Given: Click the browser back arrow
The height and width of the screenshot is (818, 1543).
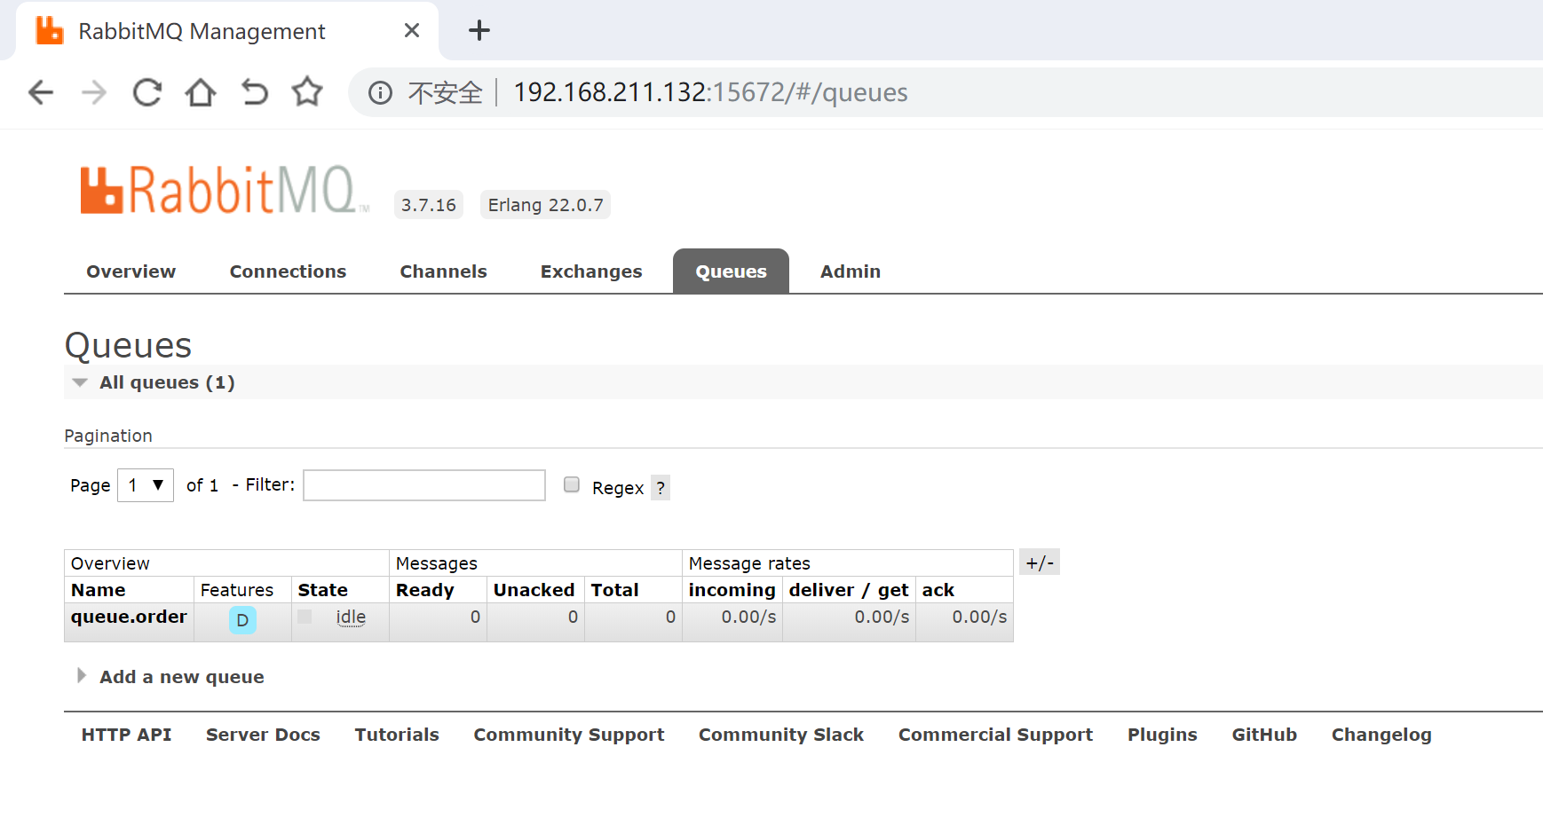Looking at the screenshot, I should click(41, 92).
